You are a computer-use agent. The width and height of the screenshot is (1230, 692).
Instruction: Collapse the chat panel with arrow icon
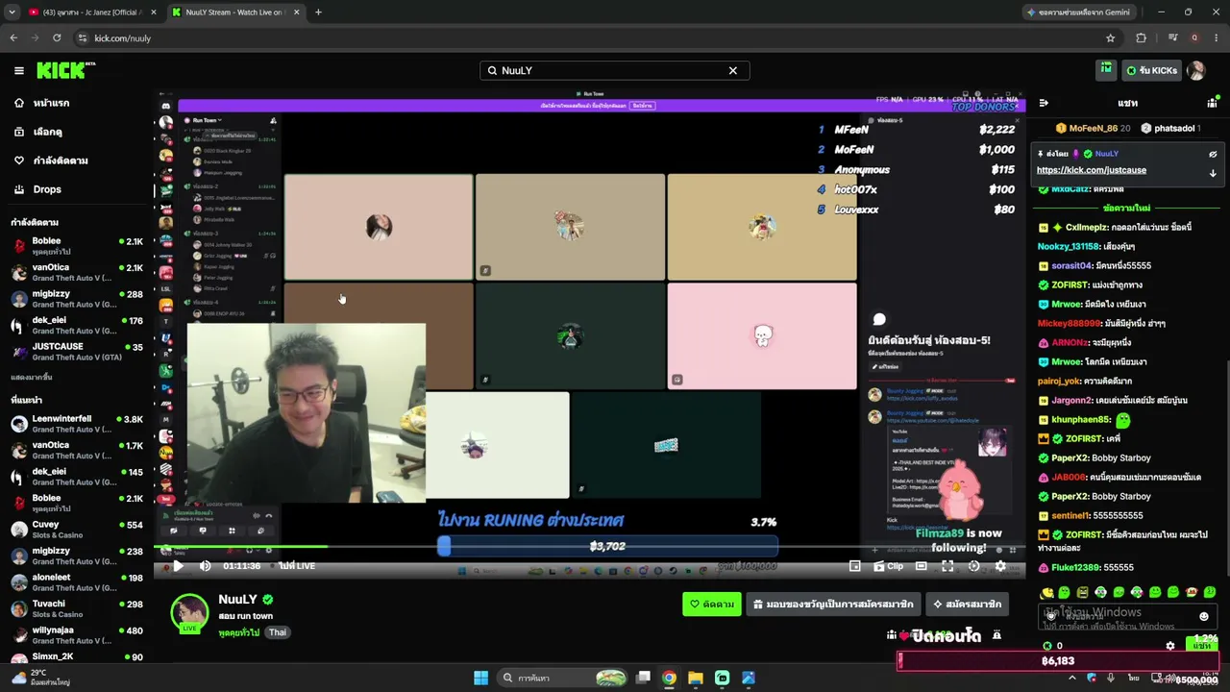[x=1044, y=103]
